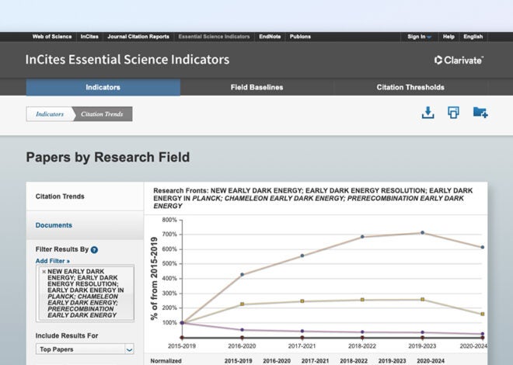Click the Clarivate logo
513x365 pixels.
click(459, 60)
